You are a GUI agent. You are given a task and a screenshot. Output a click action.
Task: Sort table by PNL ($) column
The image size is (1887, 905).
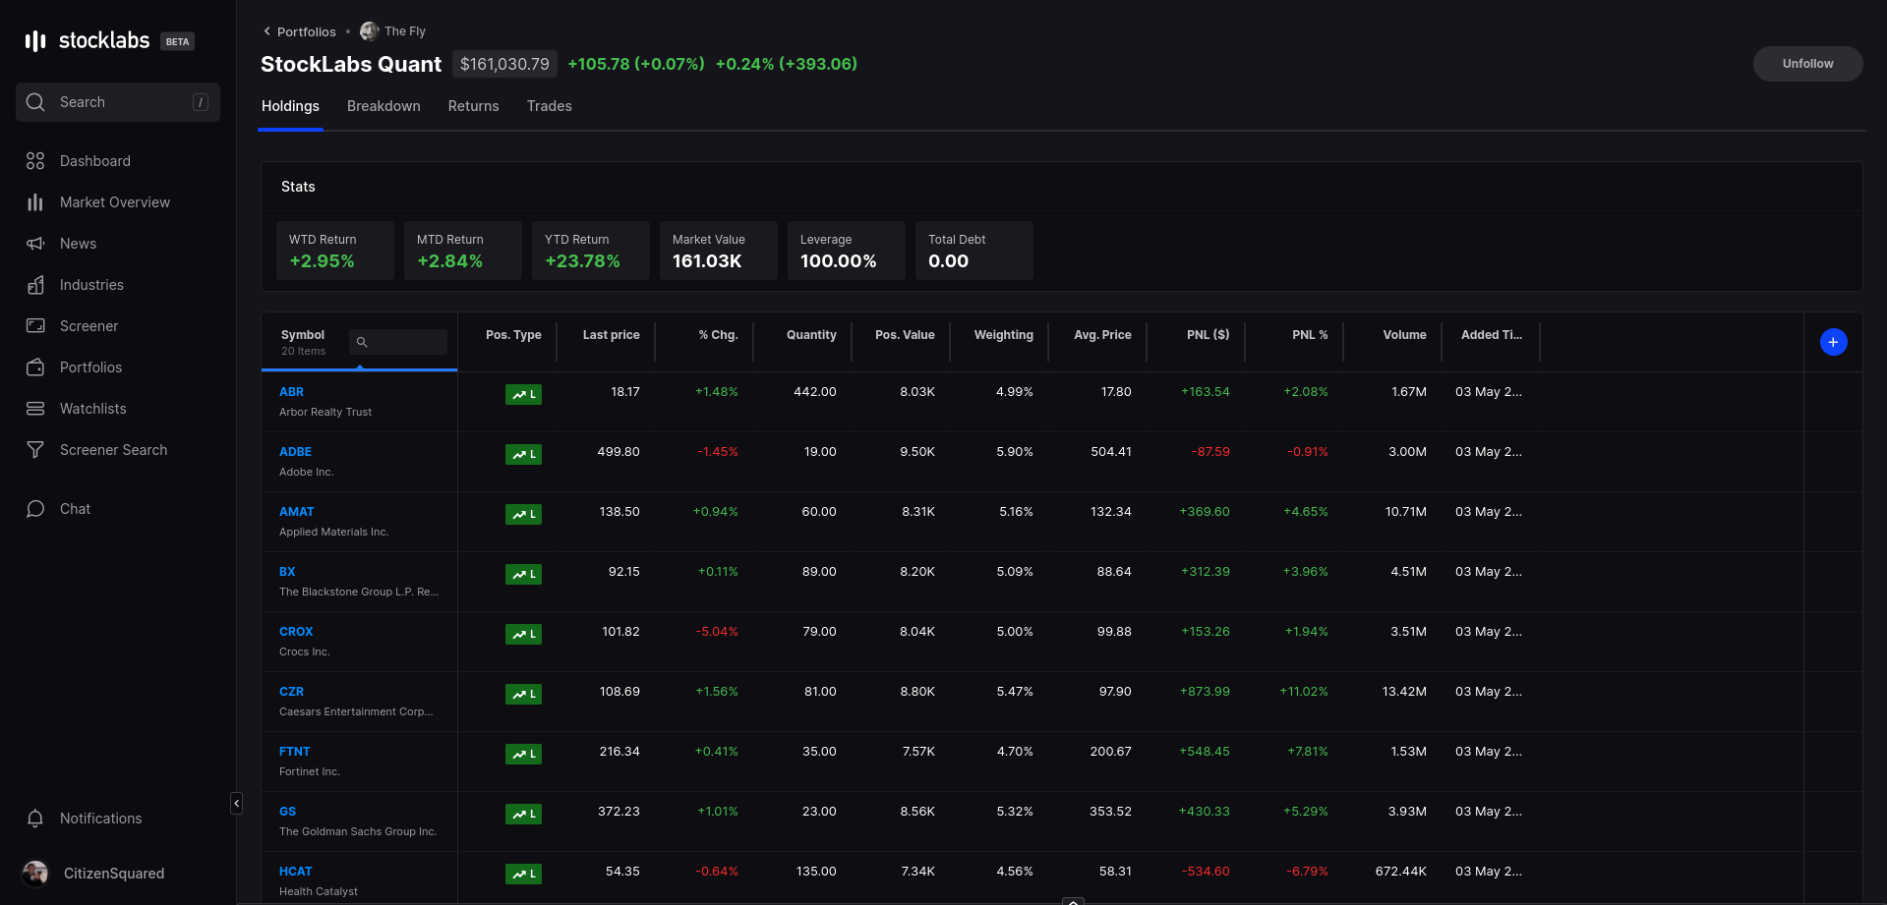pos(1208,335)
